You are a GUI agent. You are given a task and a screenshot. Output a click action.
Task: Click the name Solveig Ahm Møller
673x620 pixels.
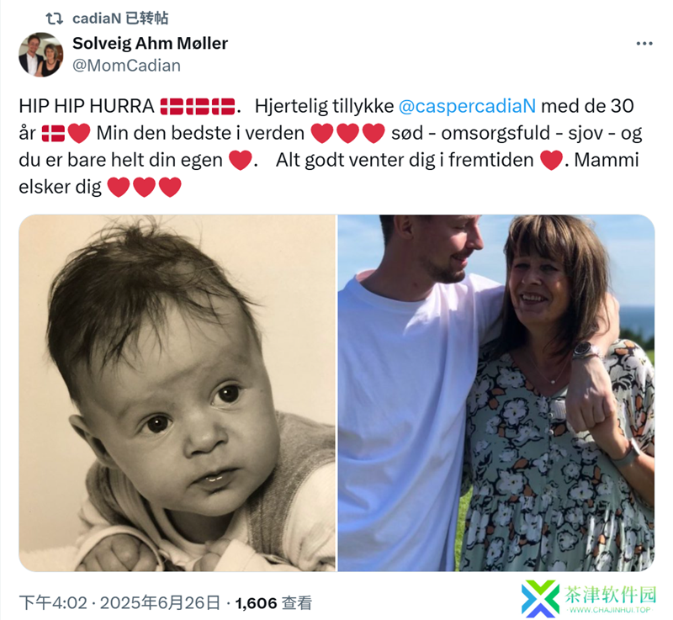tap(150, 43)
